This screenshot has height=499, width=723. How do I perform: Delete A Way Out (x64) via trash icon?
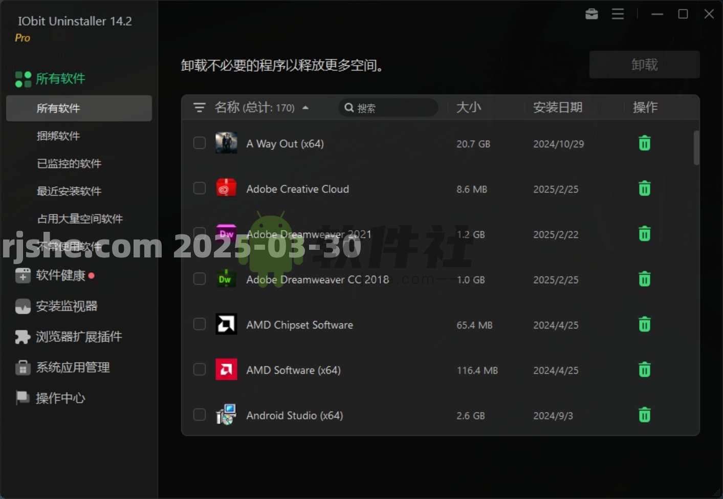(x=644, y=143)
